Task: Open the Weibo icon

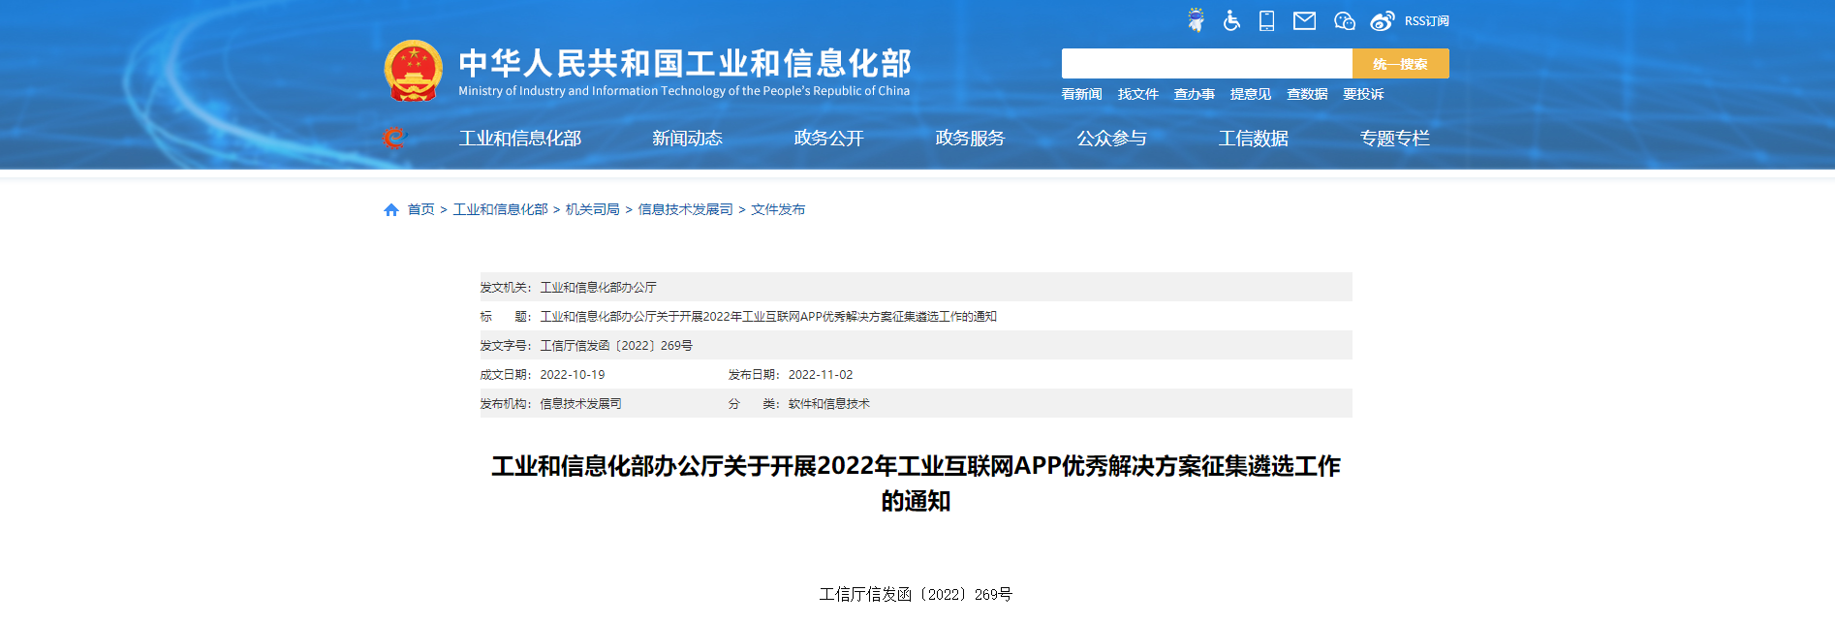Action: [1383, 20]
